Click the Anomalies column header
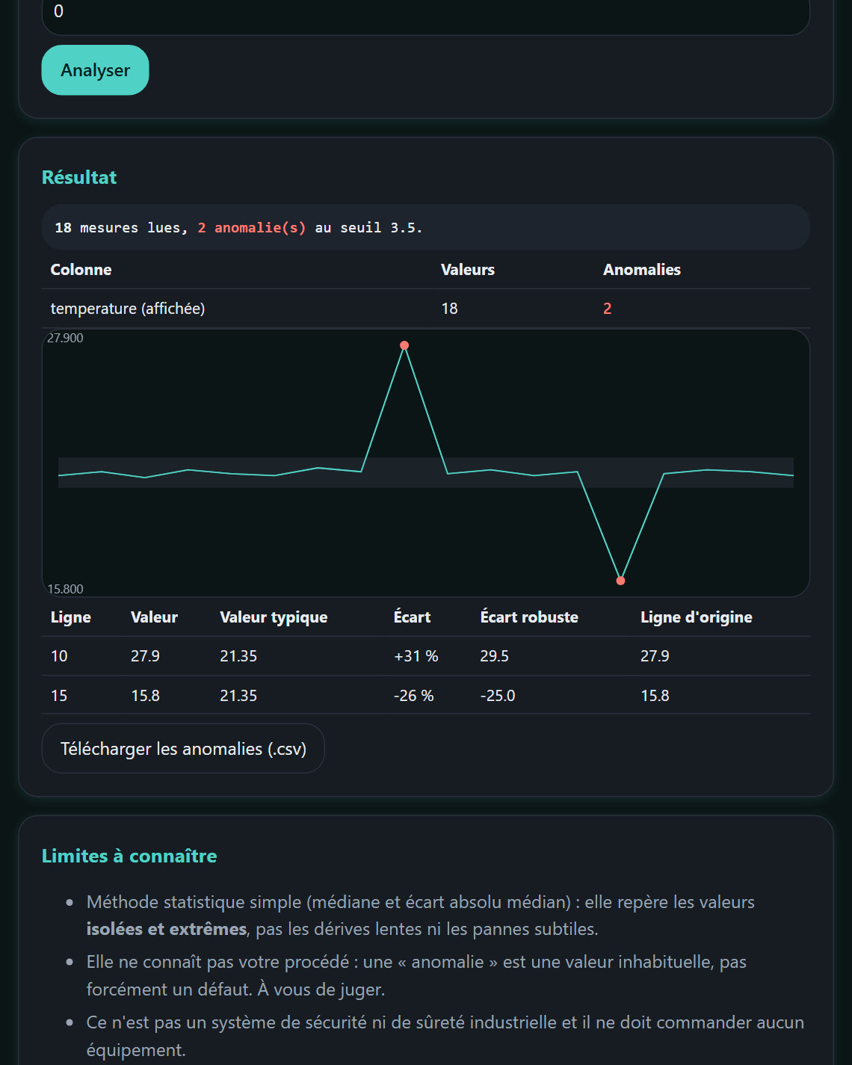 [642, 270]
